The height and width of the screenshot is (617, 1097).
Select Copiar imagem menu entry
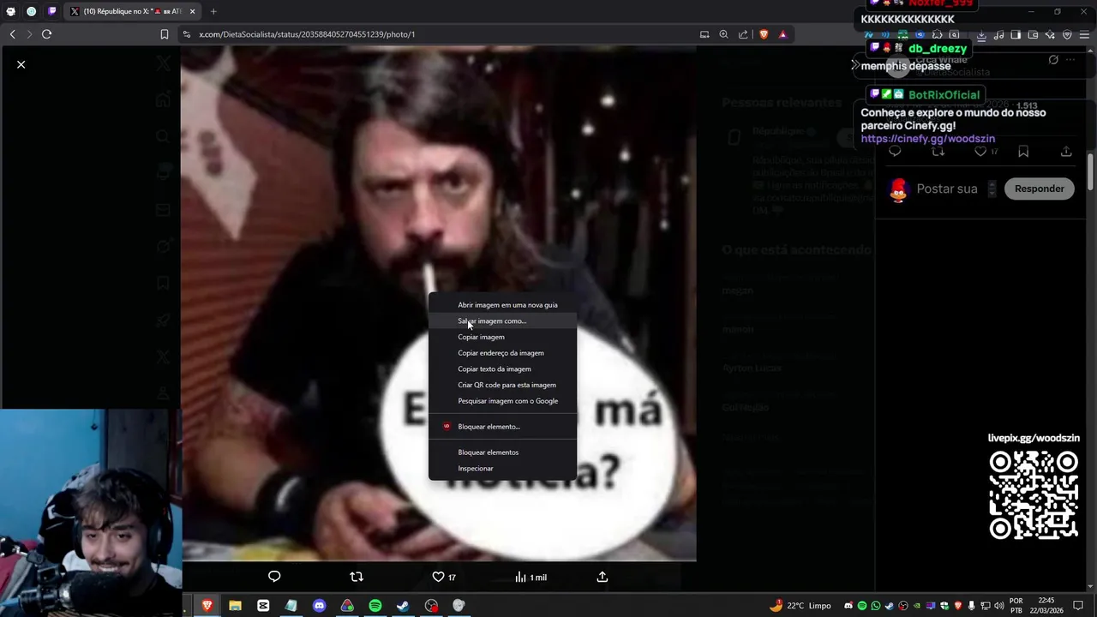tap(503, 337)
